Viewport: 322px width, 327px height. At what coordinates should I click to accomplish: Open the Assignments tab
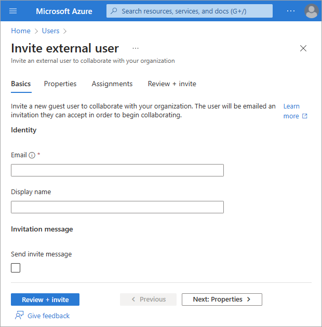112,84
